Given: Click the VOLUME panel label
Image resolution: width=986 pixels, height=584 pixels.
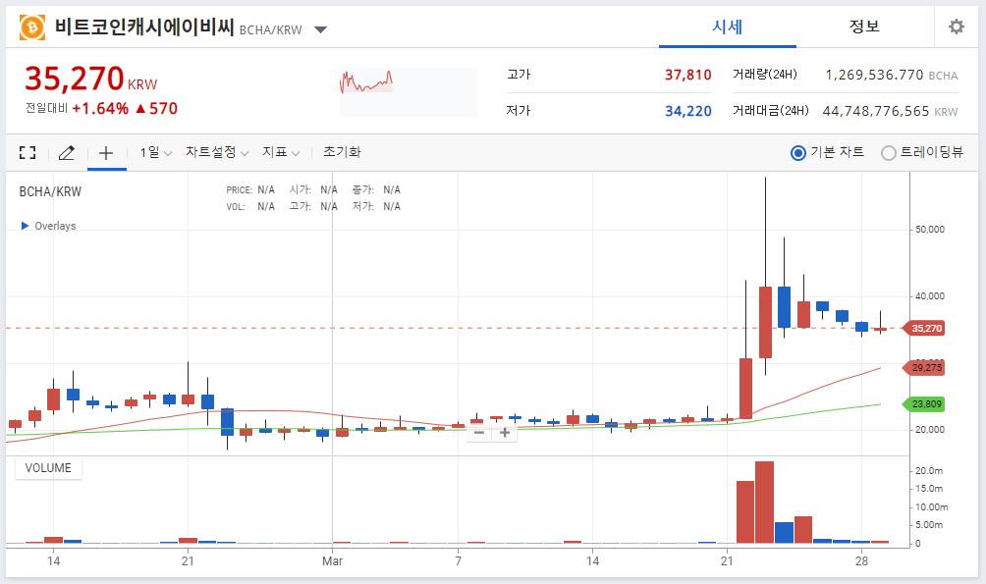Looking at the screenshot, I should [47, 468].
